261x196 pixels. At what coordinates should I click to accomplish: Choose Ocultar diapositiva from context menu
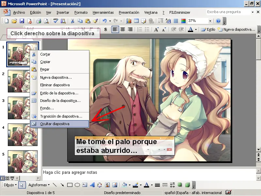pyautogui.click(x=55, y=124)
